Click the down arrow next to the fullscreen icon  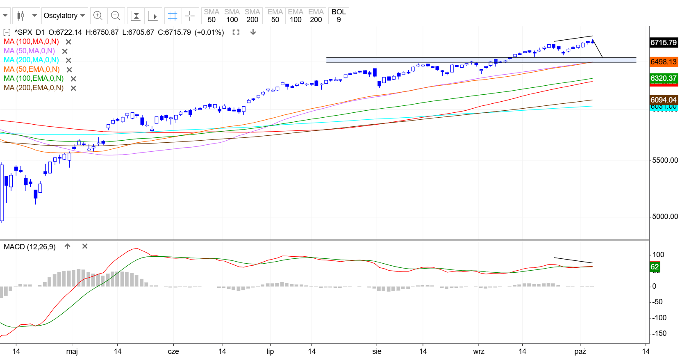[253, 32]
